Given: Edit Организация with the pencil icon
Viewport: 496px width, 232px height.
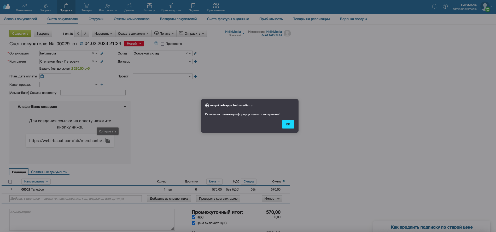Looking at the screenshot, I should (102, 53).
